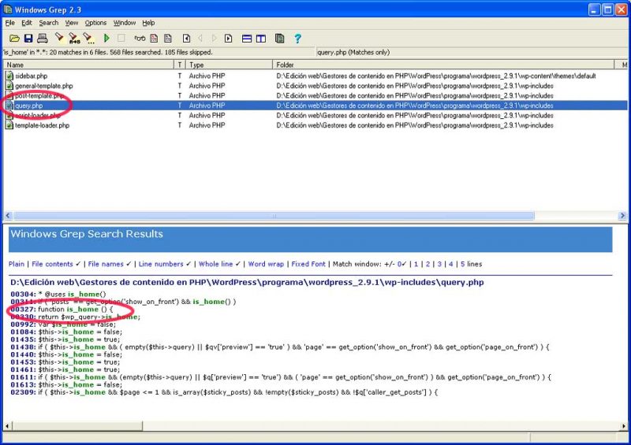631x445 pixels.
Task: Select general-template.php in the file list
Action: pos(44,86)
